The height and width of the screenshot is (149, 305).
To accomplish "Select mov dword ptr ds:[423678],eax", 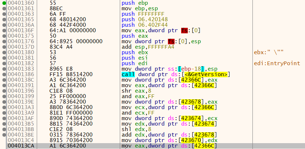I will tap(169, 102).
